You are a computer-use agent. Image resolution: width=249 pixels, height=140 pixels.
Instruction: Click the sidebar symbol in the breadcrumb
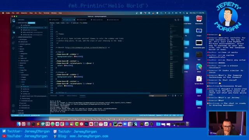(84, 23)
